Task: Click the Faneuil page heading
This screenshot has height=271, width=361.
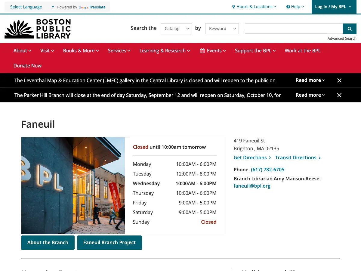Action: (38, 124)
